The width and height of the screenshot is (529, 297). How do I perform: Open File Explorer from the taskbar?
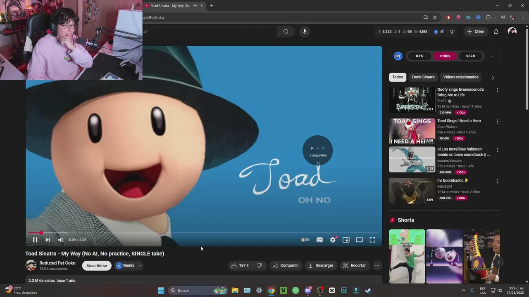tap(235, 290)
